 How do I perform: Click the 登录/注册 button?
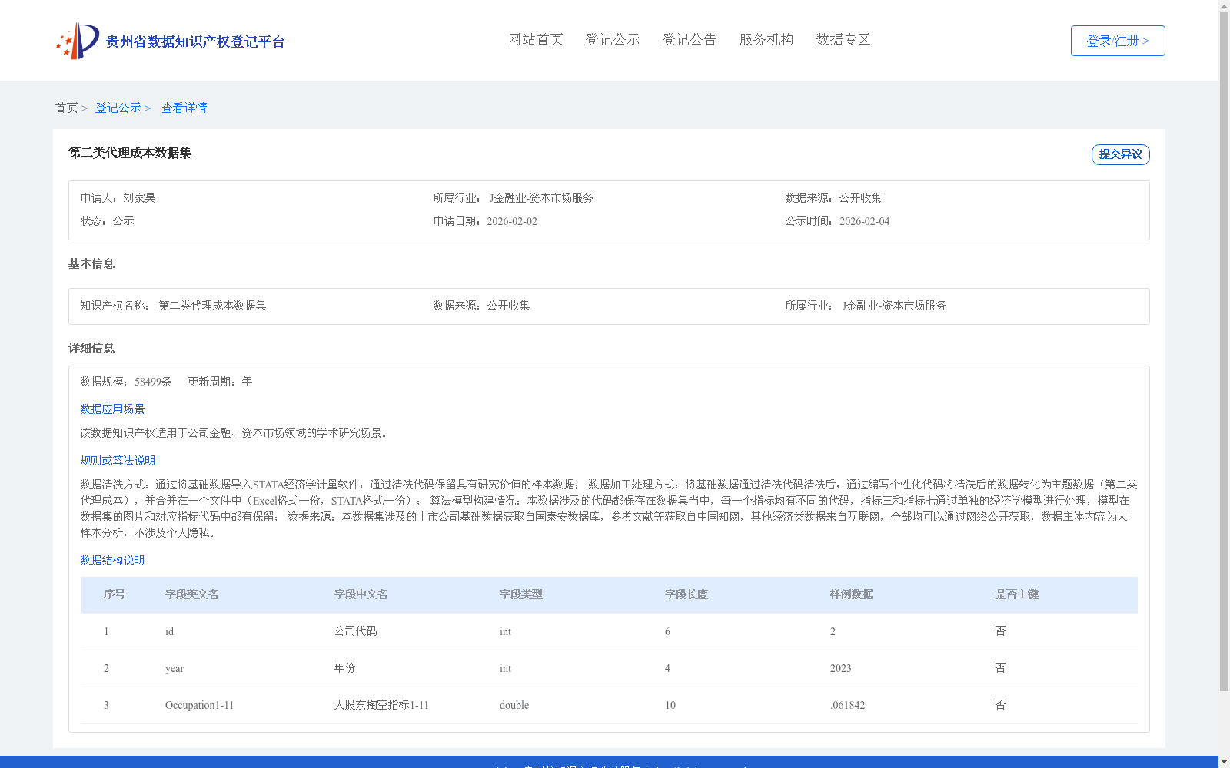1118,41
